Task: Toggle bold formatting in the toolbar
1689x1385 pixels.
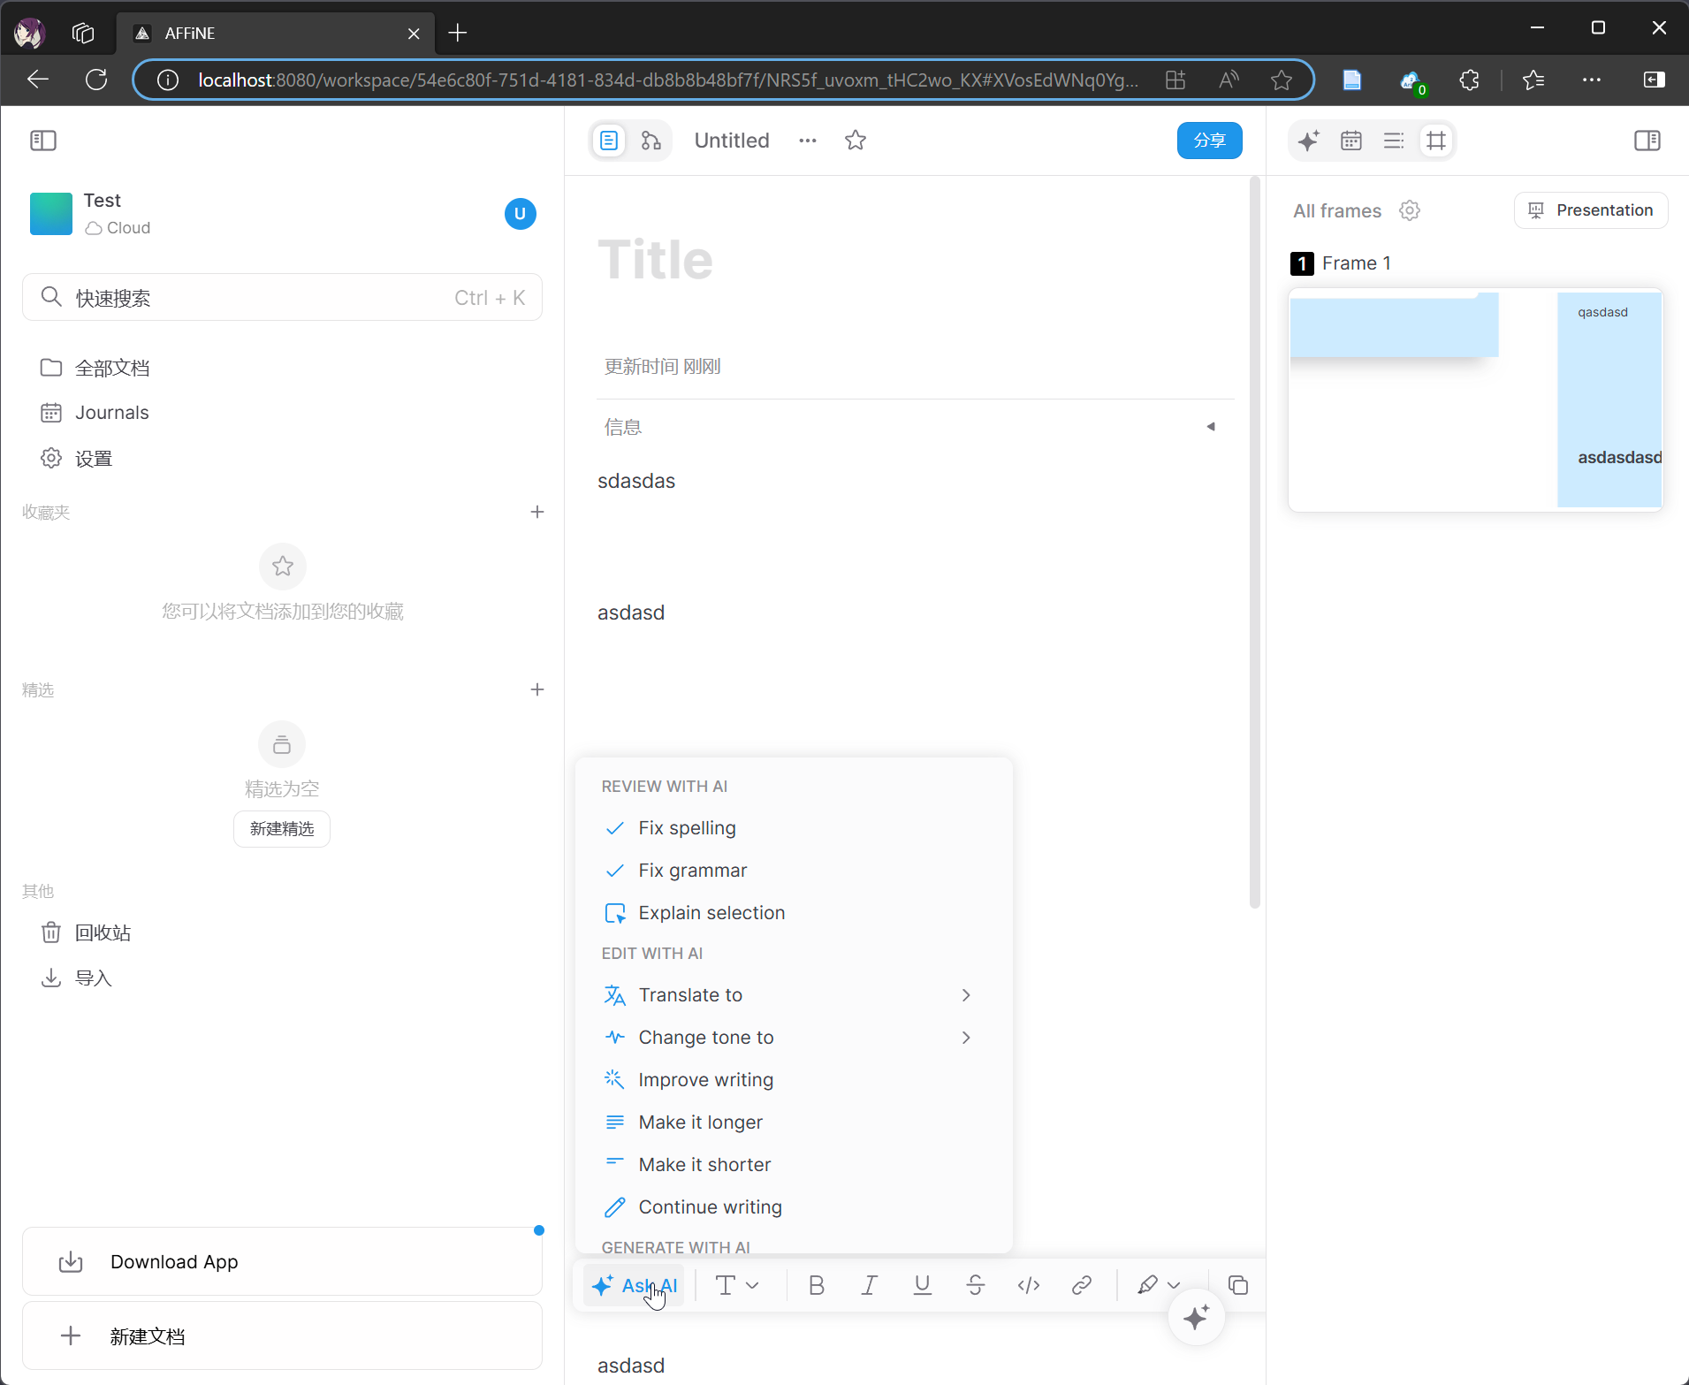Action: coord(816,1285)
